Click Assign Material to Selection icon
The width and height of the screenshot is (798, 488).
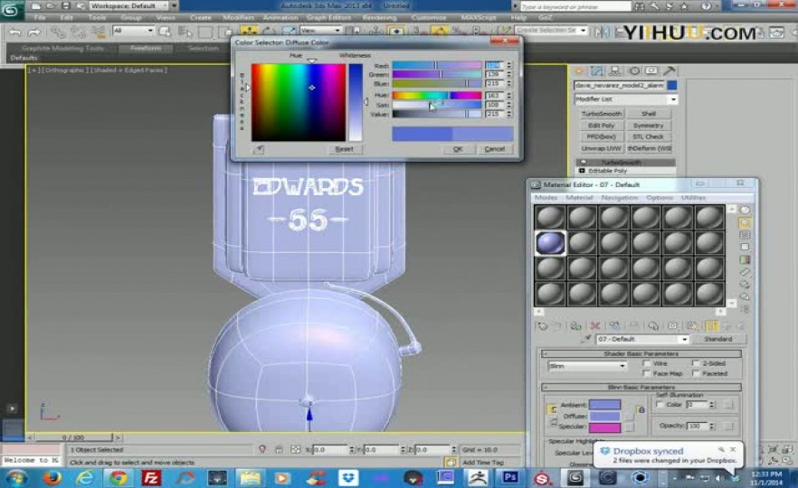click(575, 326)
